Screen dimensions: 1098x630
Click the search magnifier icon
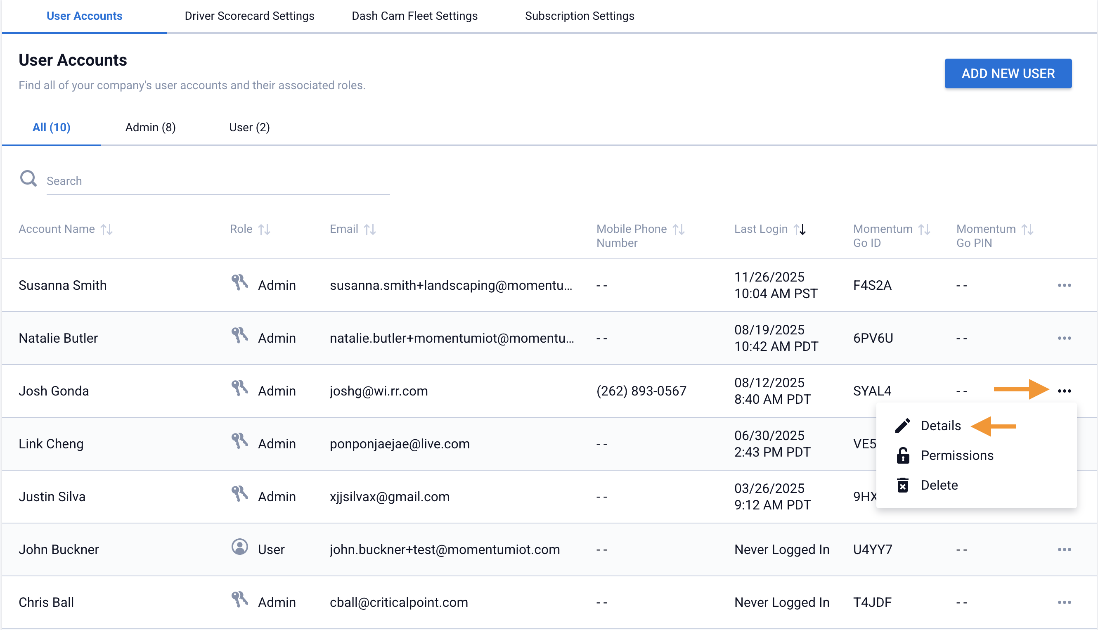click(x=28, y=179)
